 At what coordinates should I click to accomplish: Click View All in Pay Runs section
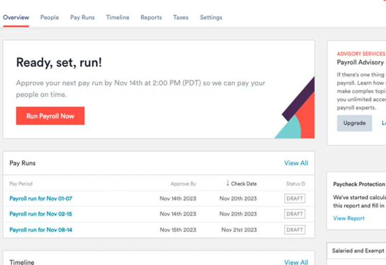pos(296,163)
